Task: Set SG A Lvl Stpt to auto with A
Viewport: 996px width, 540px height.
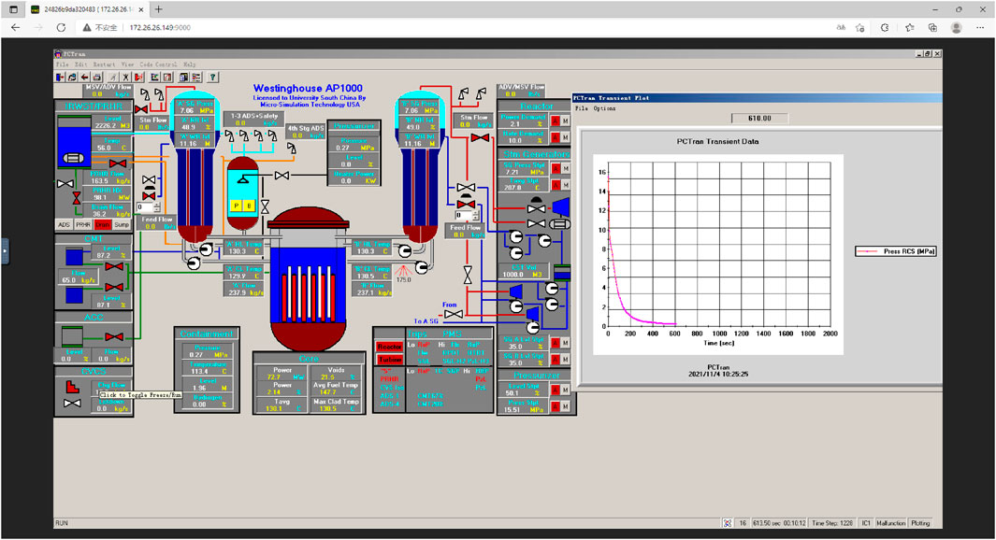Action: tap(556, 343)
